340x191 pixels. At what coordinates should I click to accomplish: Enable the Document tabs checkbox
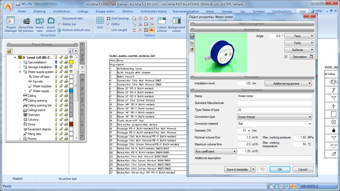[59, 18]
